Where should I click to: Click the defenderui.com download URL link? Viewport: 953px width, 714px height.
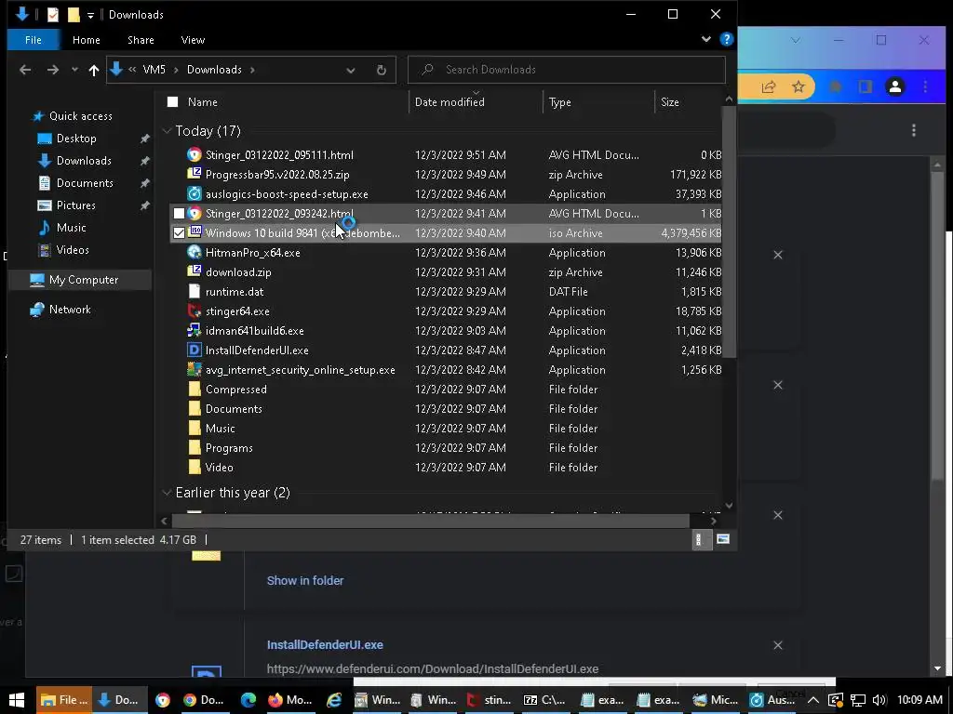click(x=433, y=668)
